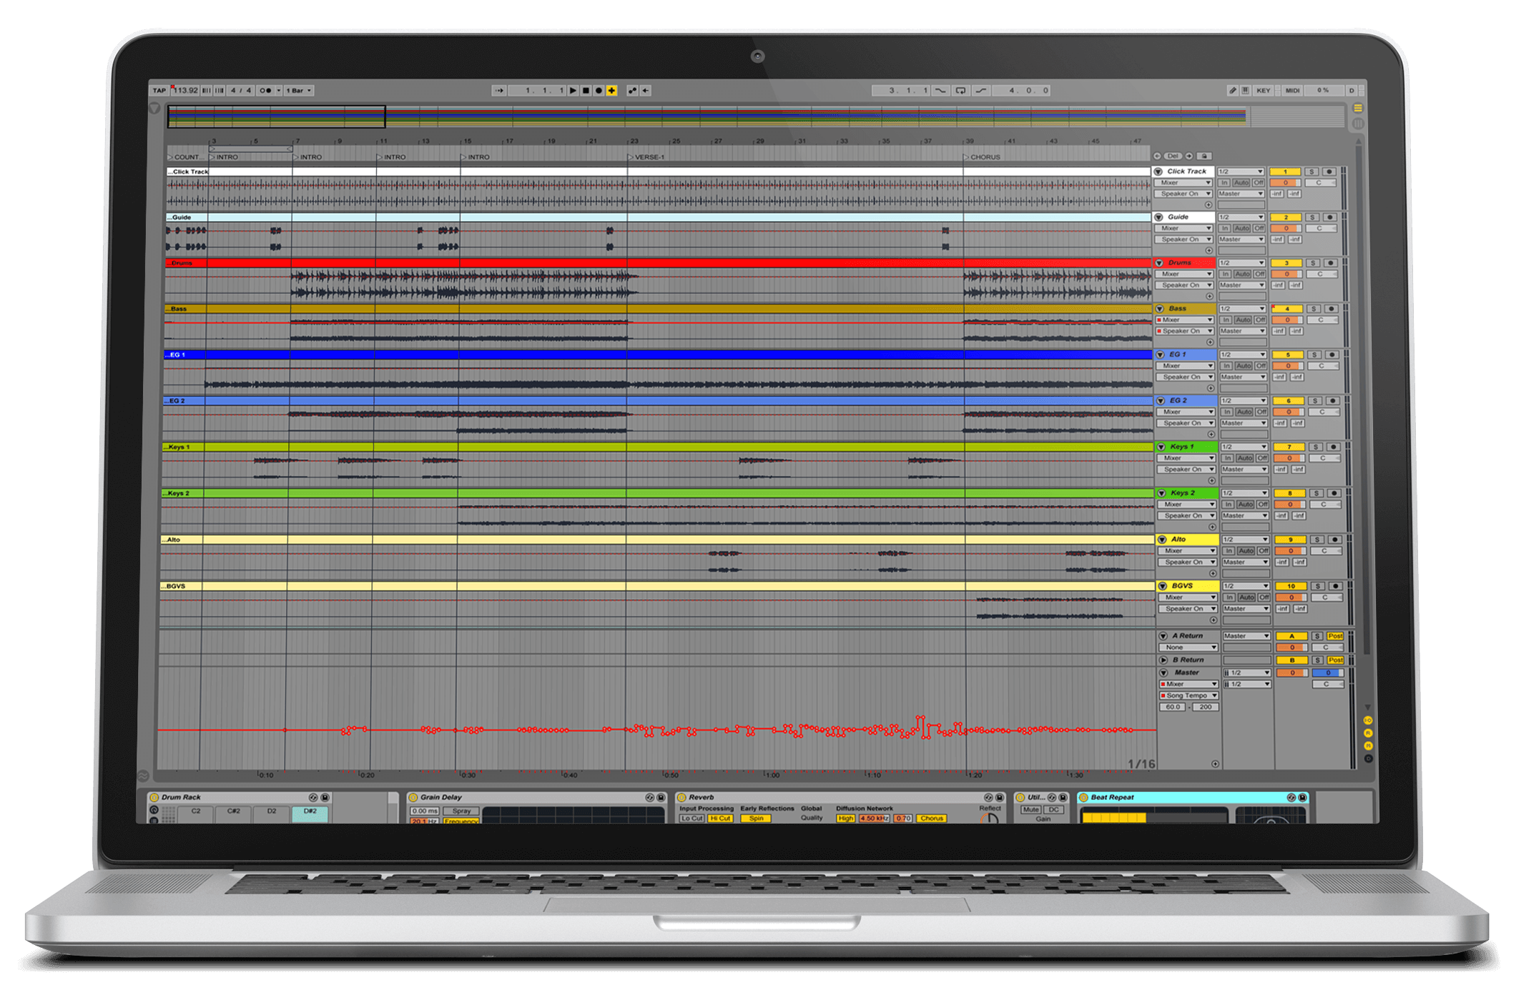The height and width of the screenshot is (1000, 1516).
Task: Toggle the MIDI map mode switch
Action: coord(1292,91)
